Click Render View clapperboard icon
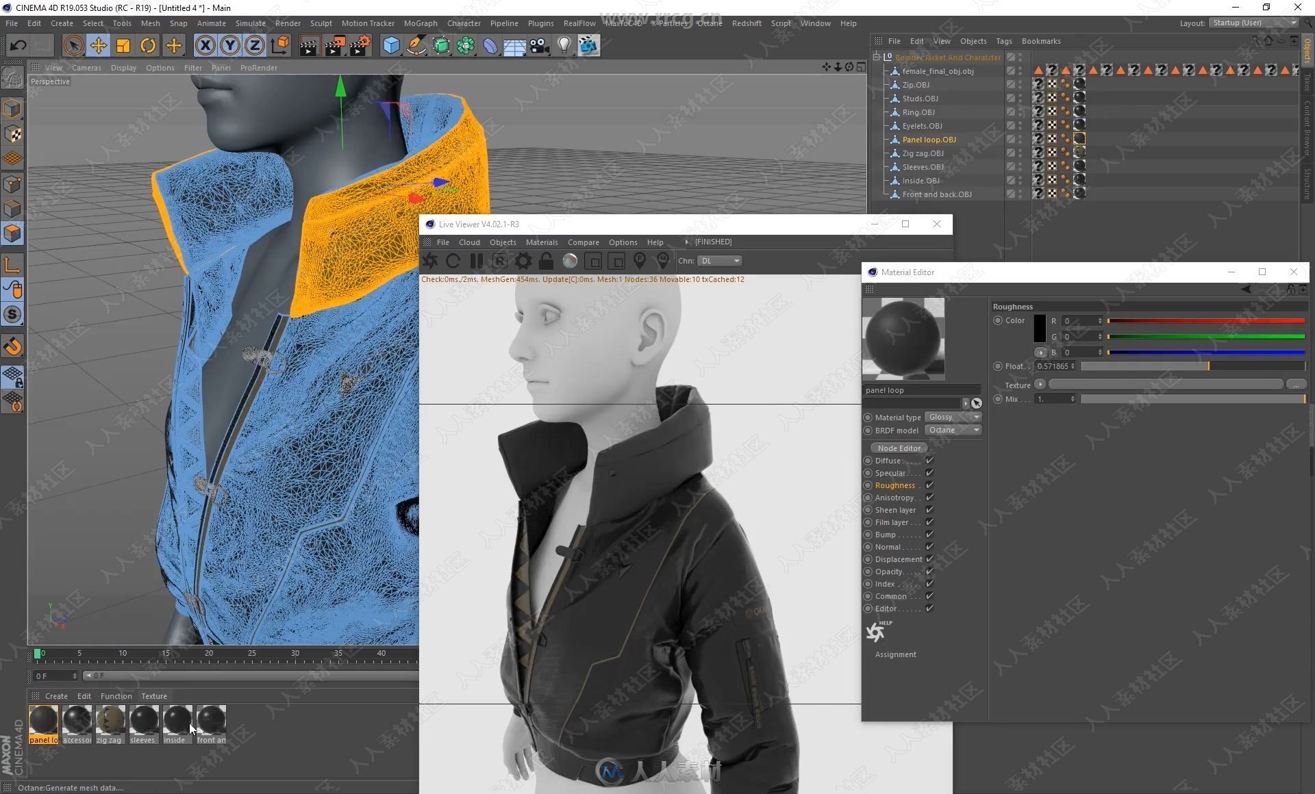The width and height of the screenshot is (1315, 794). pyautogui.click(x=310, y=46)
